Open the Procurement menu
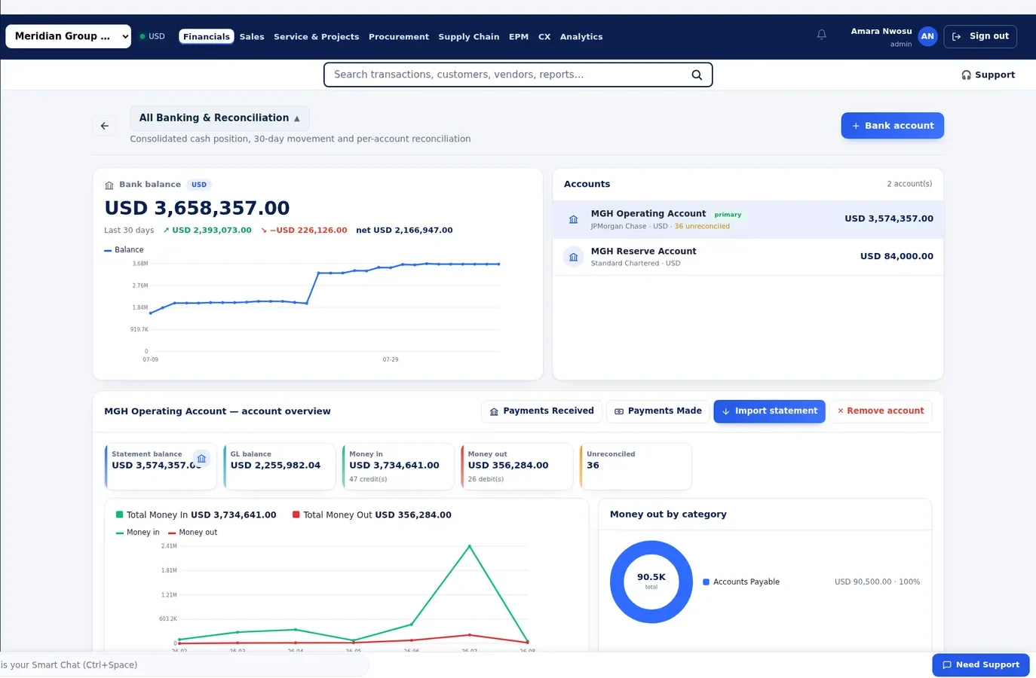 point(399,36)
